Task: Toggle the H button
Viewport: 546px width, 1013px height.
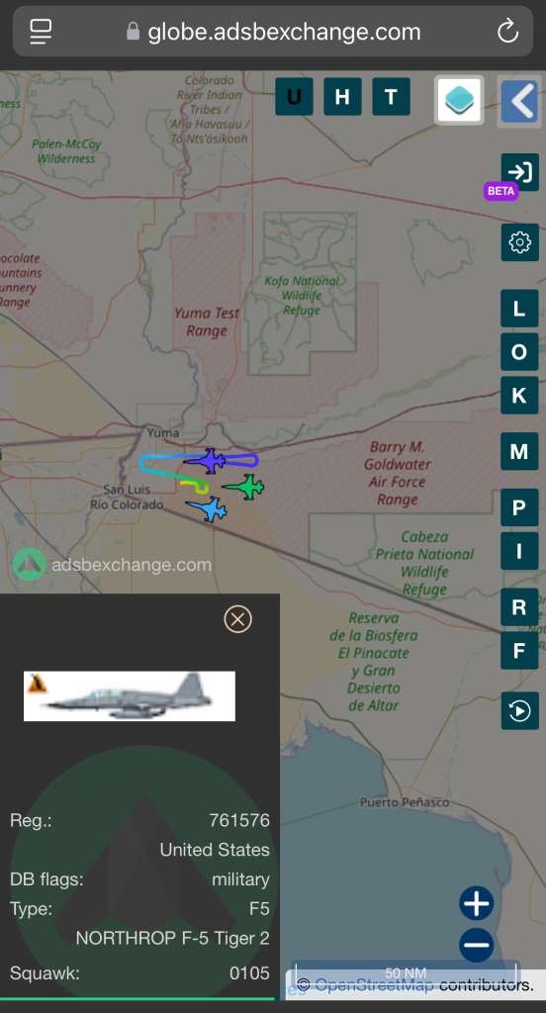Action: [342, 97]
